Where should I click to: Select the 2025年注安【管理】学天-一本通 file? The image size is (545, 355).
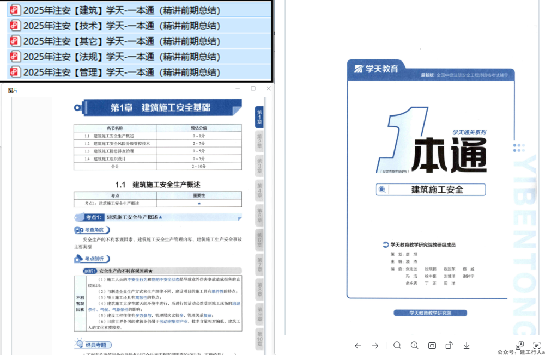[x=139, y=72]
